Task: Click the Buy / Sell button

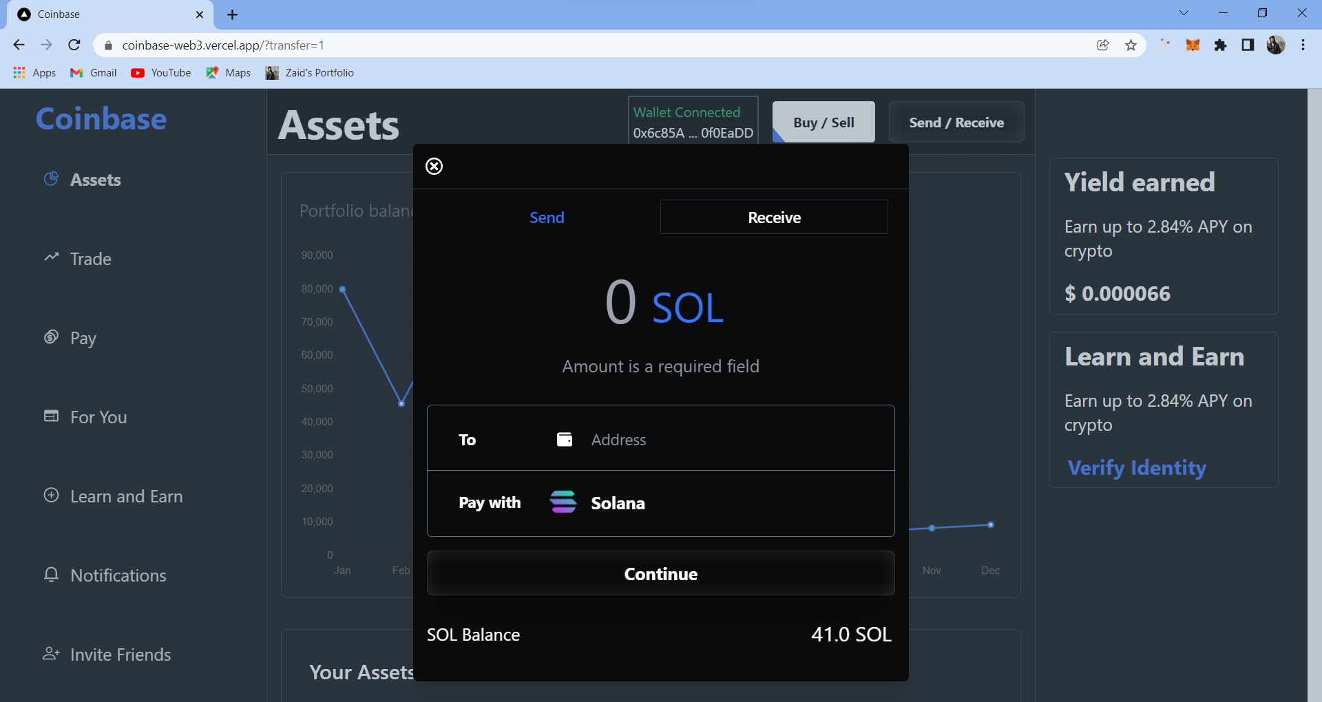Action: (823, 122)
